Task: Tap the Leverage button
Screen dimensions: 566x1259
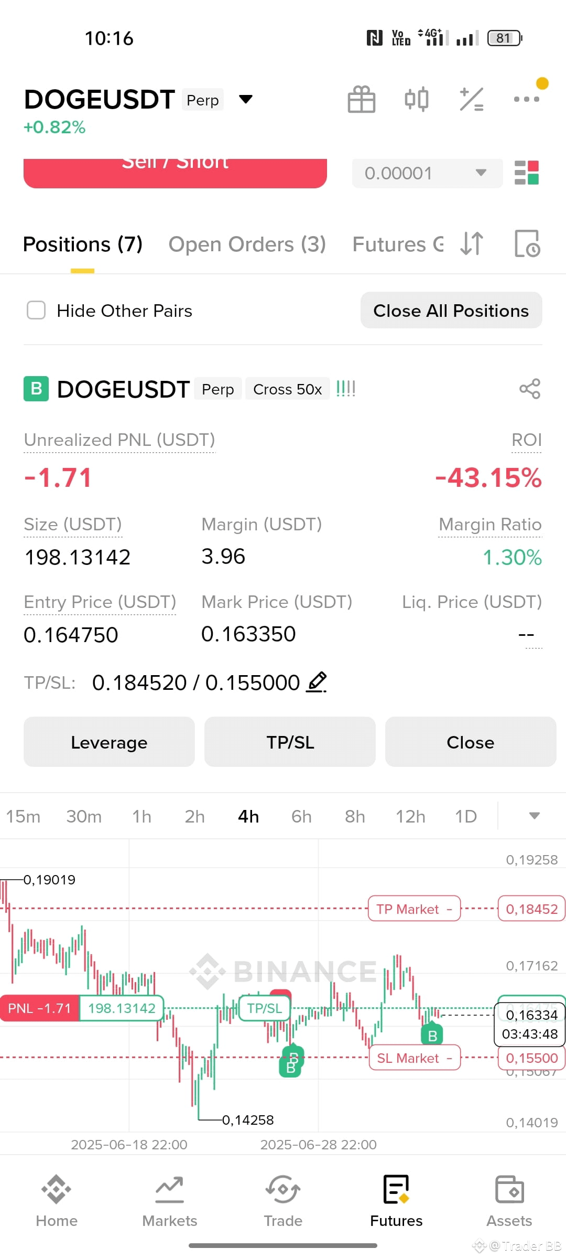Action: click(109, 742)
